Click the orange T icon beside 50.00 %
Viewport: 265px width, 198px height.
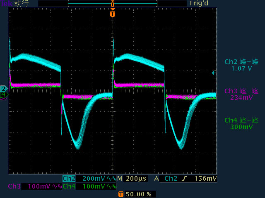pos(120,194)
